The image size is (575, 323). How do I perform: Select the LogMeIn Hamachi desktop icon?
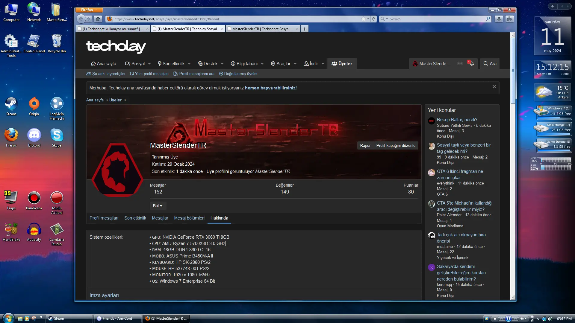tap(57, 109)
